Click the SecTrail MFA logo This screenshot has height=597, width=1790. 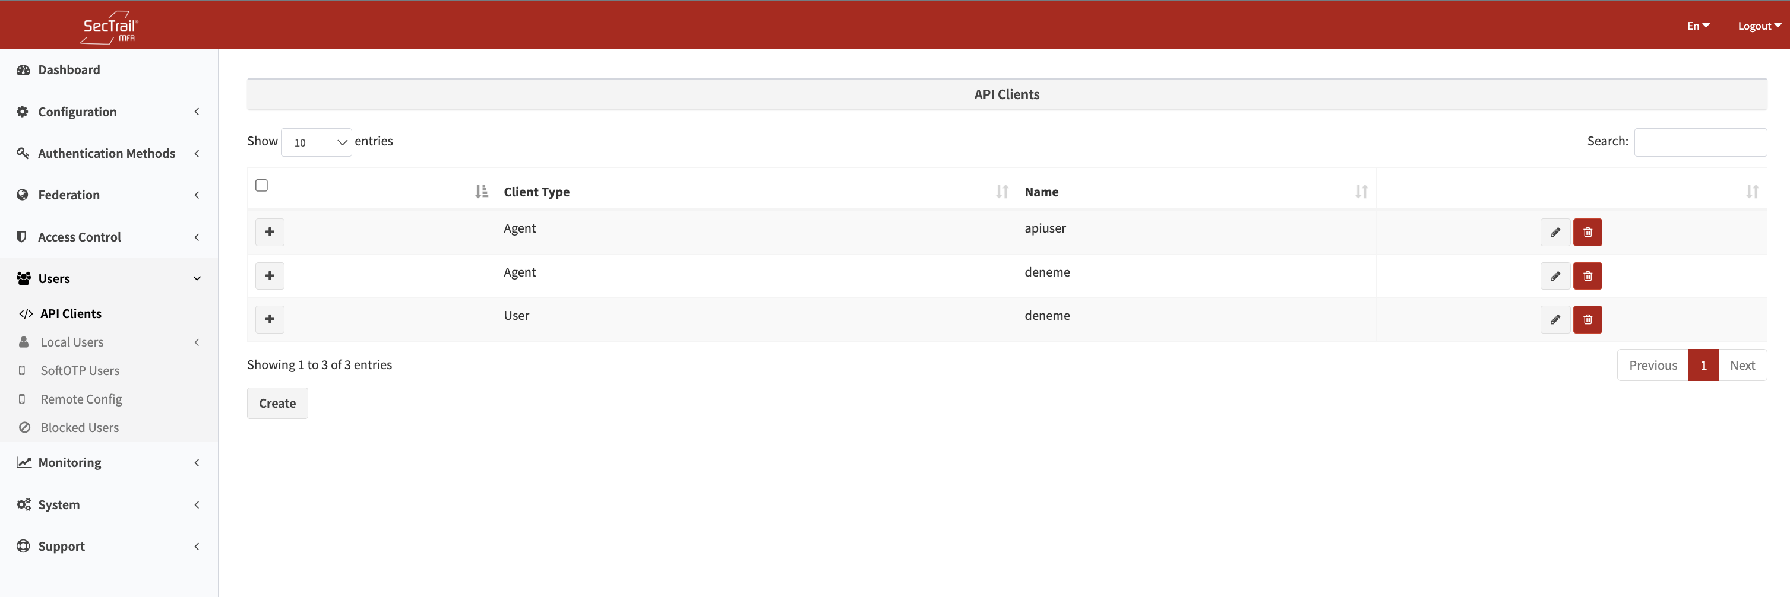tap(109, 26)
